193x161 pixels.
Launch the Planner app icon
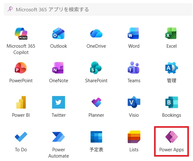click(x=96, y=102)
